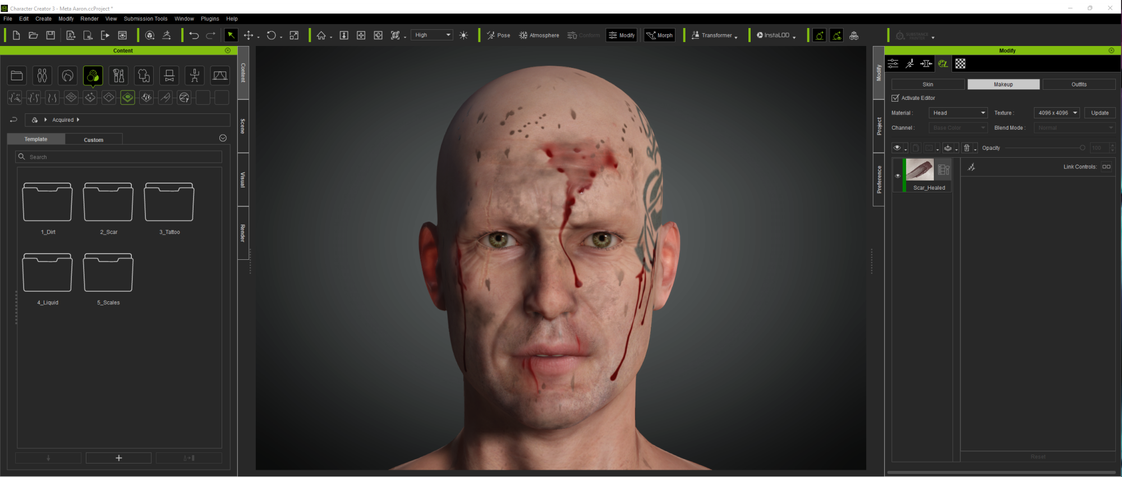Screen dimensions: 1122x477
Task: Open the Atmosphere settings
Action: pos(539,35)
